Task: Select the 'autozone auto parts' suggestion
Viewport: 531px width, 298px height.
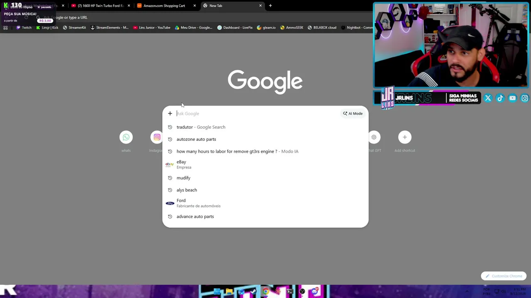Action: (x=265, y=139)
